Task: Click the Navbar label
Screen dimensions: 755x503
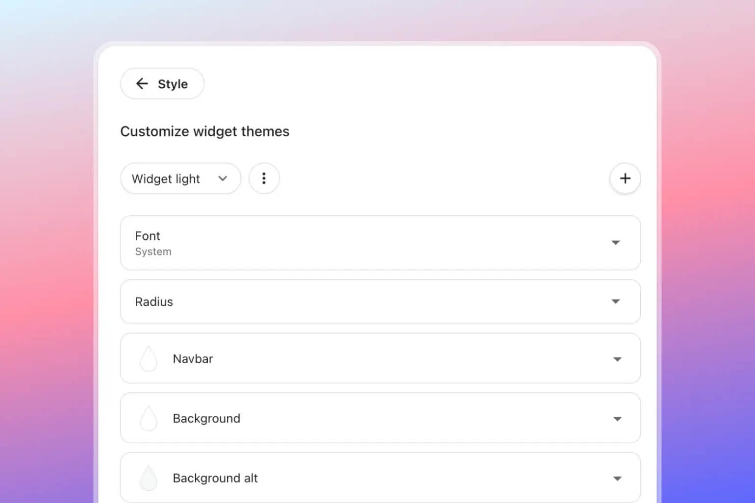Action: coord(193,359)
